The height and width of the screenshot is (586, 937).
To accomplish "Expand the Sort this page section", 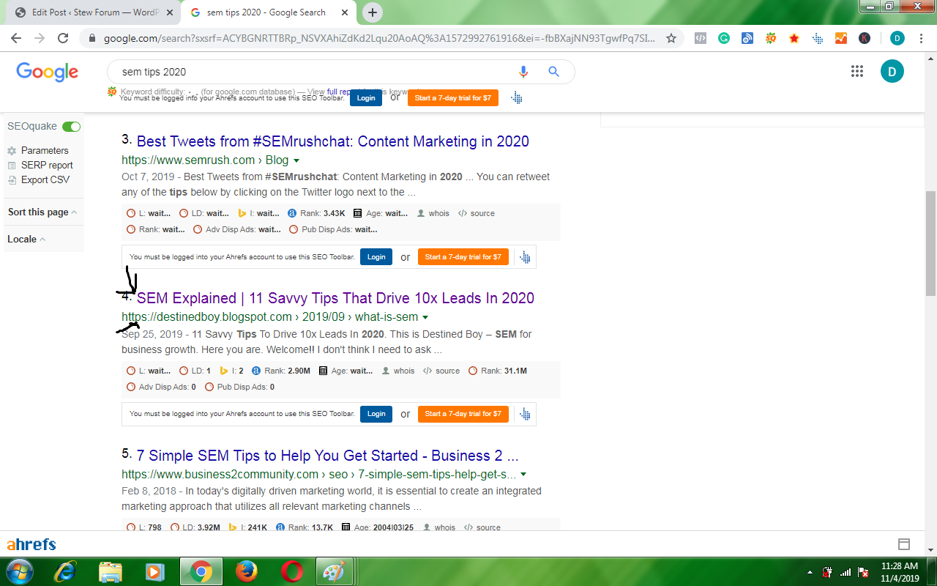I will 42,212.
